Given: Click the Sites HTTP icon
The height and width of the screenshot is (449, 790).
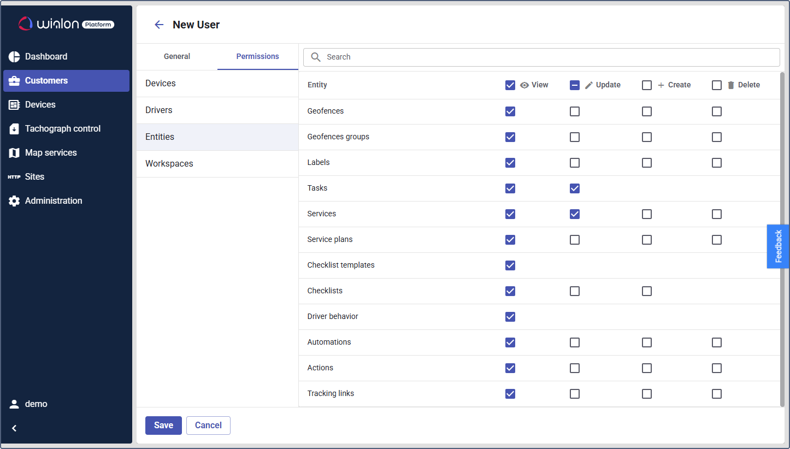Looking at the screenshot, I should pos(14,177).
